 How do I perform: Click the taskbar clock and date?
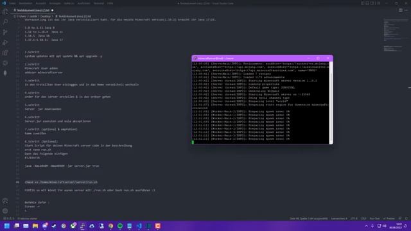396,226
